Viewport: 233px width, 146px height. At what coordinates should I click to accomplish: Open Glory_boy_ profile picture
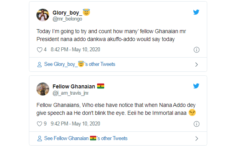click(43, 15)
